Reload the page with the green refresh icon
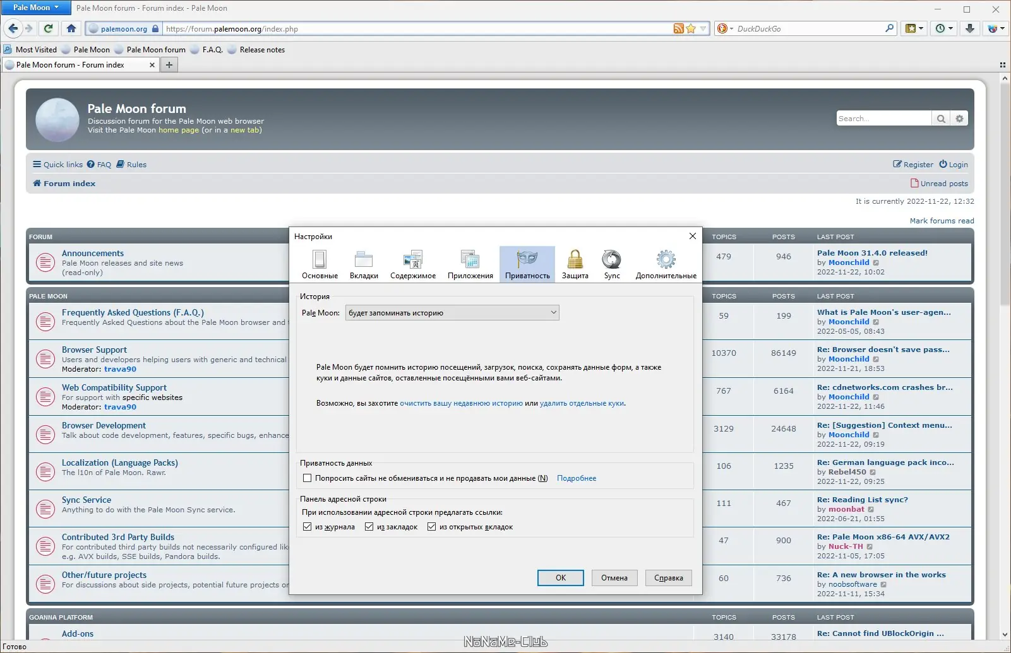 [x=48, y=28]
